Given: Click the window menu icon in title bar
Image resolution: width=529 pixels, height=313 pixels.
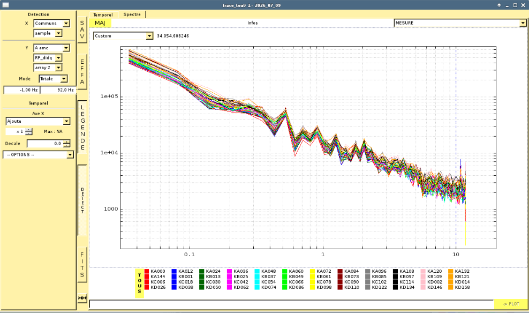Looking at the screenshot, I should coord(5,5).
